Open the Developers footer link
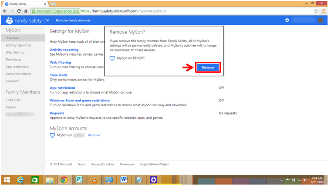The image size is (328, 185). pos(127,164)
